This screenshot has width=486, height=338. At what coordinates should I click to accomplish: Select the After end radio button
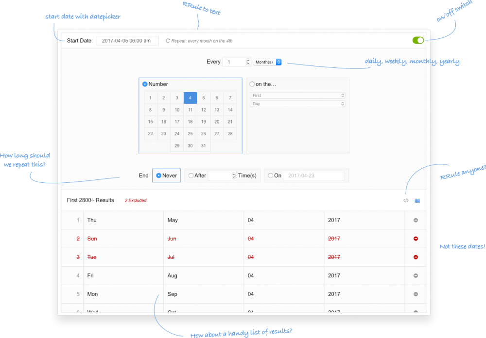(x=191, y=176)
